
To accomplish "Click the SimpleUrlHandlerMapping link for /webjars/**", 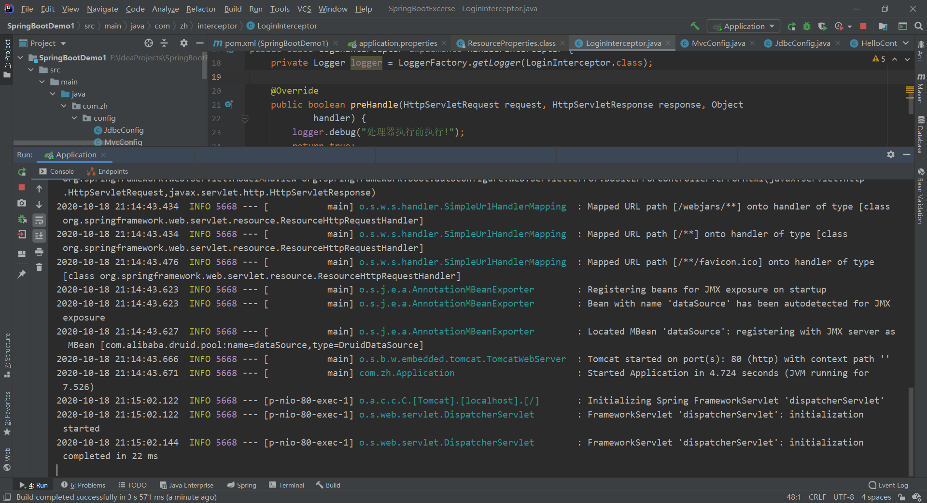I will [x=463, y=207].
